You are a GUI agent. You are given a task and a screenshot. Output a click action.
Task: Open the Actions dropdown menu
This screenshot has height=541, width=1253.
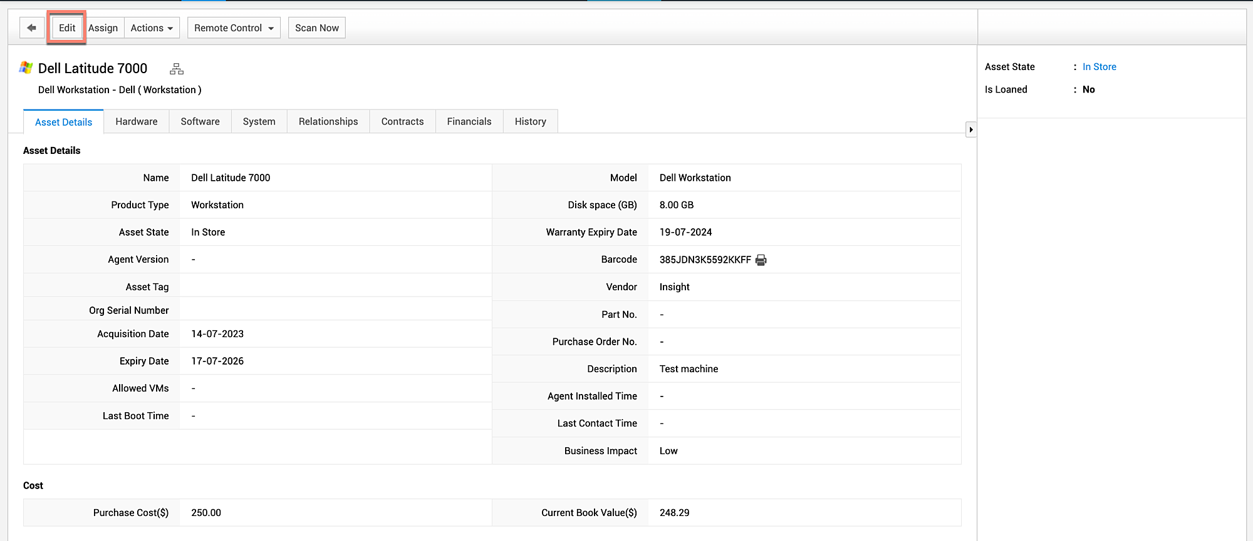[x=152, y=28]
